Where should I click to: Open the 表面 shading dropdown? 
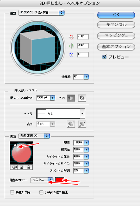pos(34,136)
